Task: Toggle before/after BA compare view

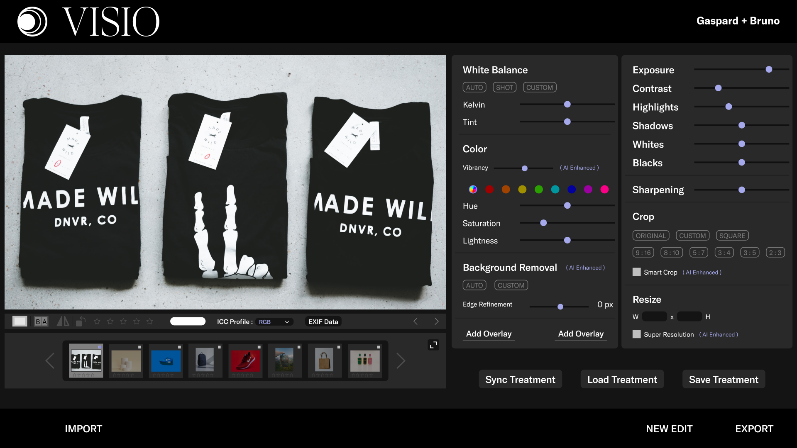Action: 41,321
